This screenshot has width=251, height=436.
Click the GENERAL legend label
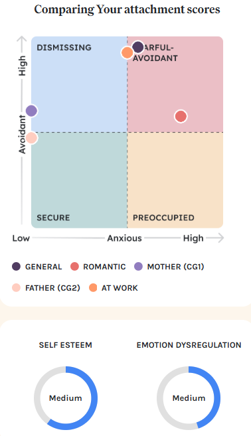click(x=43, y=267)
